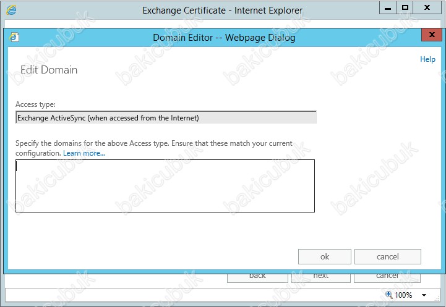Open the zoom level dropdown arrow
446x307 pixels.
(x=424, y=295)
